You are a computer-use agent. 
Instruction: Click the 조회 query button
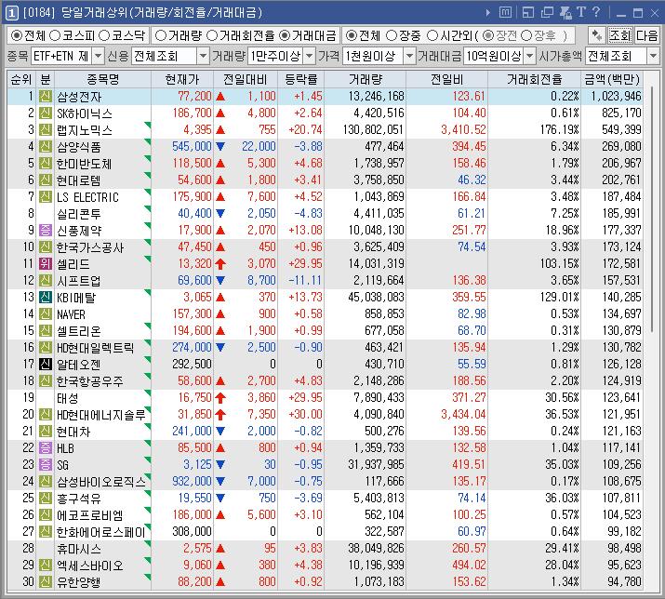coord(619,35)
